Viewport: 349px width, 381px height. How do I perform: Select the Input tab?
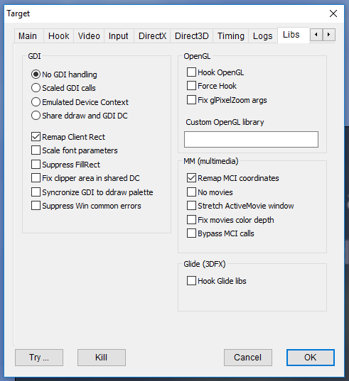pyautogui.click(x=119, y=36)
